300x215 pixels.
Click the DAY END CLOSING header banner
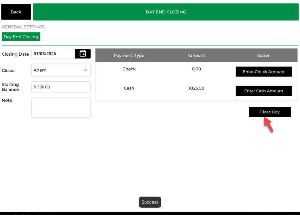166,12
